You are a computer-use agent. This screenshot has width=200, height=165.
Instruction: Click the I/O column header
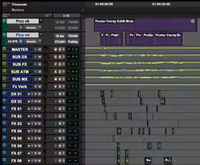tap(66, 16)
